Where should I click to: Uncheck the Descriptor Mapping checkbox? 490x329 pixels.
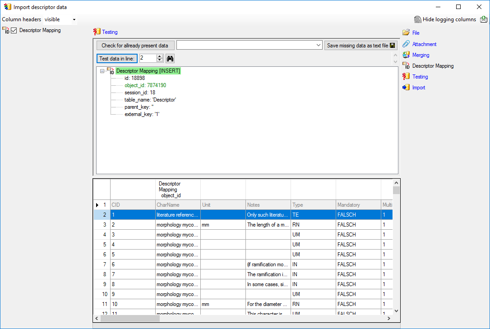pos(14,31)
